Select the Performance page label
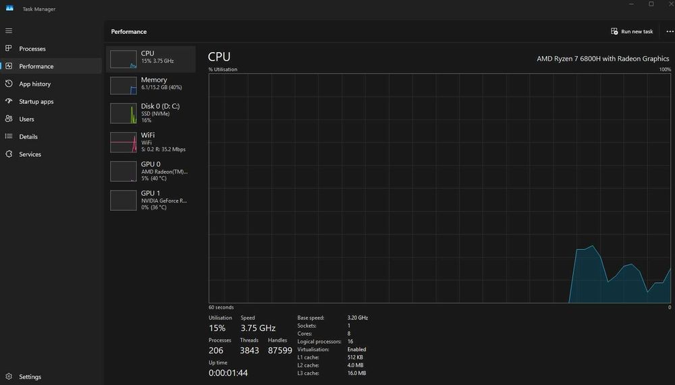Image resolution: width=675 pixels, height=385 pixels. pyautogui.click(x=36, y=66)
